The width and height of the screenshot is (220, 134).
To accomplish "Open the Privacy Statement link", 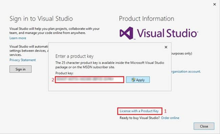I will 22,60.
